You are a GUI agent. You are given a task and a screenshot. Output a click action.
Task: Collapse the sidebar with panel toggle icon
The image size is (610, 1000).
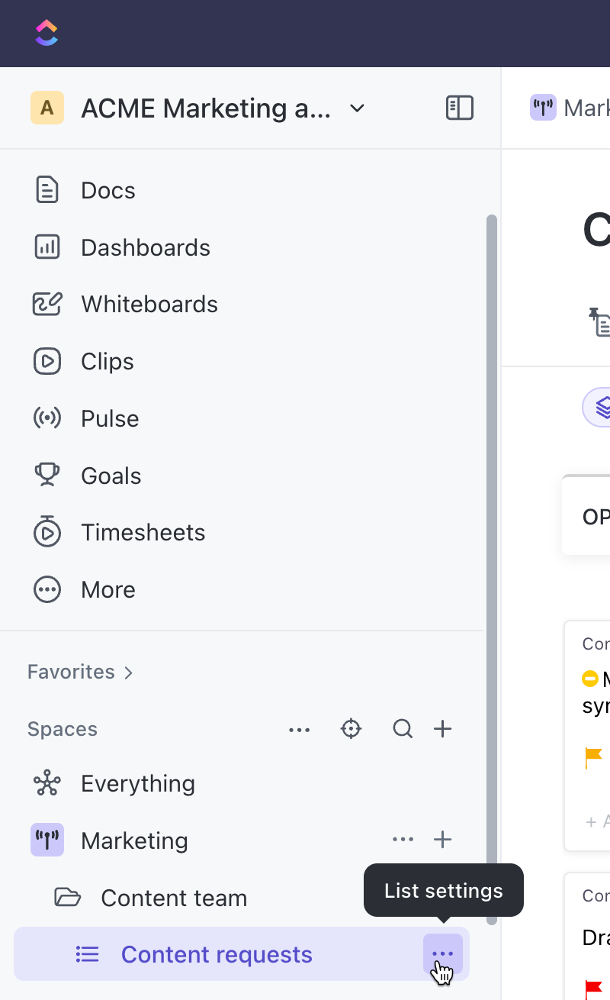[460, 108]
